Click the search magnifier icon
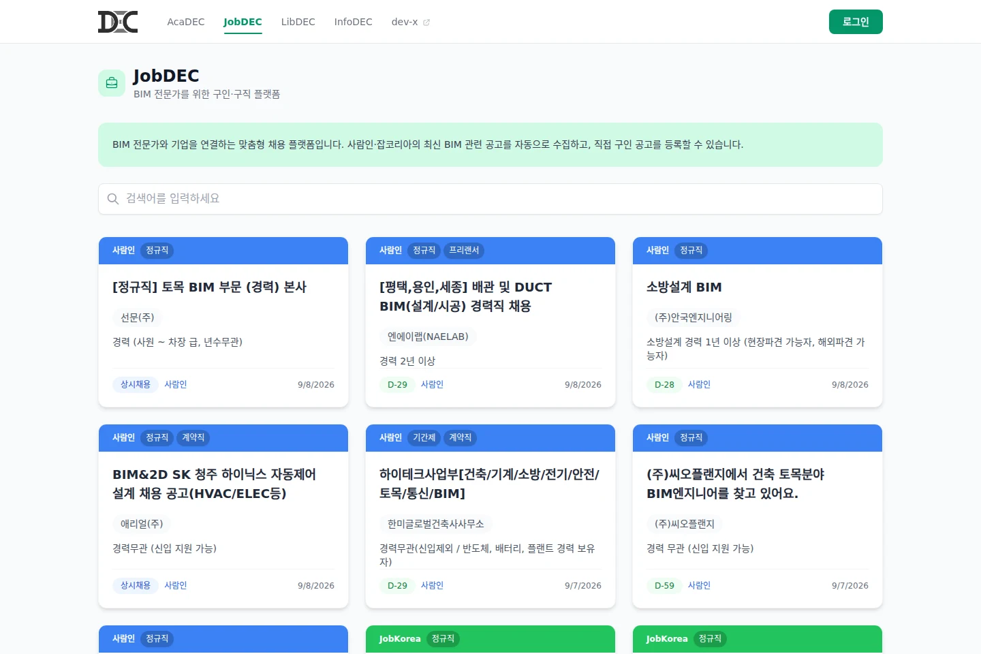This screenshot has width=981, height=654. coord(113,199)
